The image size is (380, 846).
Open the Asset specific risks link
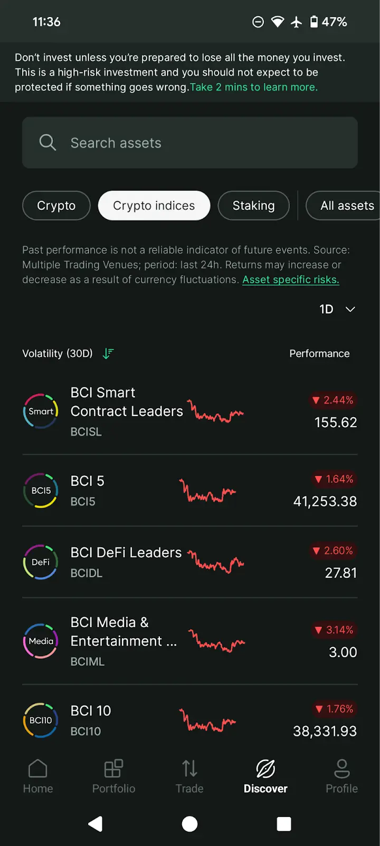tap(290, 280)
